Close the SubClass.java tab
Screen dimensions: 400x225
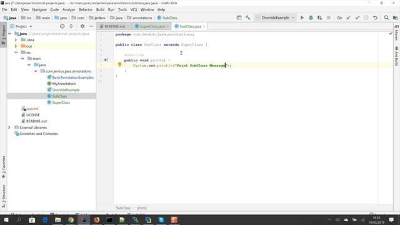pyautogui.click(x=204, y=26)
